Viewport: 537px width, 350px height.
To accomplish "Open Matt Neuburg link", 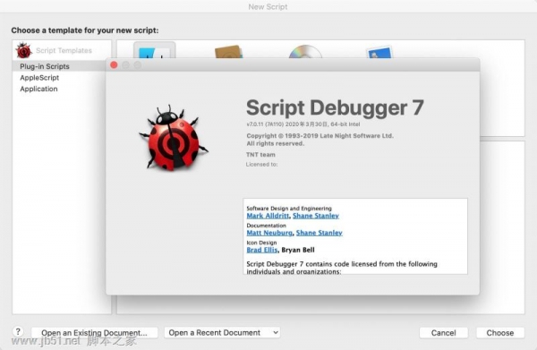I will pos(269,233).
